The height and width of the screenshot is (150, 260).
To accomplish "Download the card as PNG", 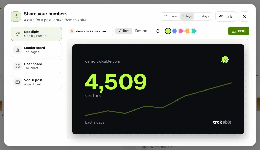I will (x=239, y=31).
